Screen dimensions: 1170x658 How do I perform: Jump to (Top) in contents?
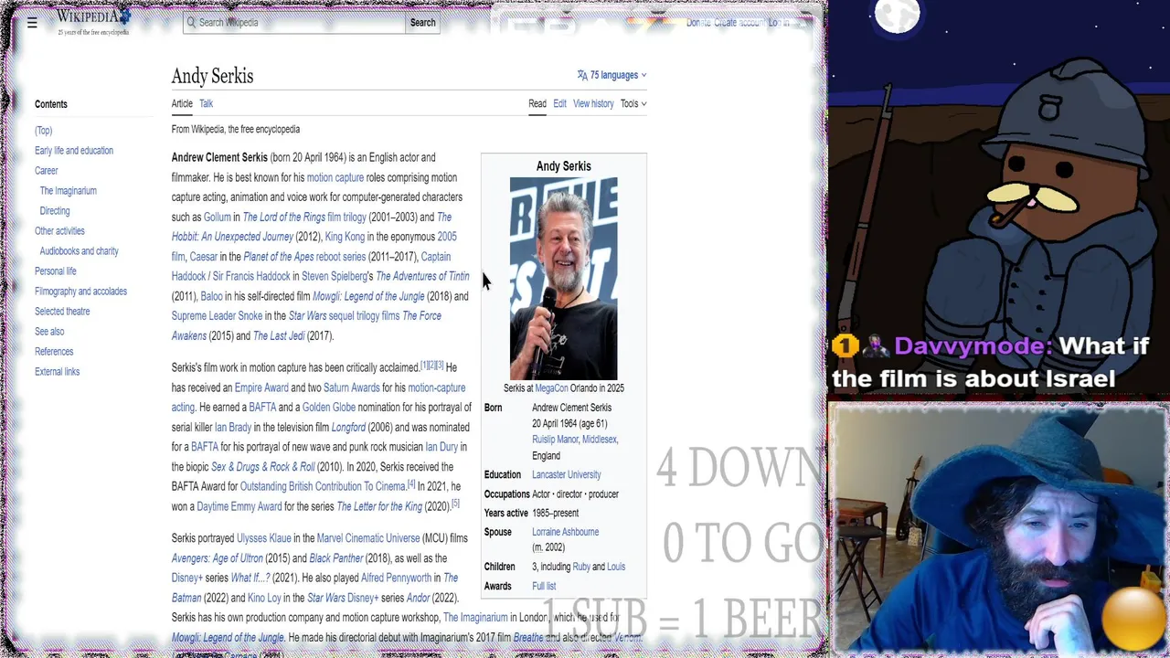click(44, 131)
